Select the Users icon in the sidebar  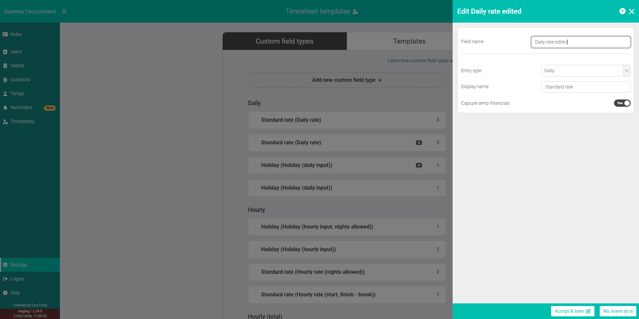(x=5, y=52)
